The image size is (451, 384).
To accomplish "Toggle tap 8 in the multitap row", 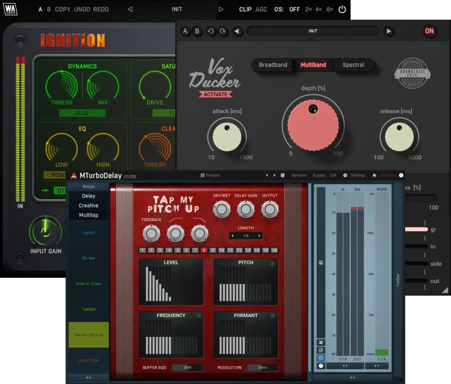I will coord(204,250).
